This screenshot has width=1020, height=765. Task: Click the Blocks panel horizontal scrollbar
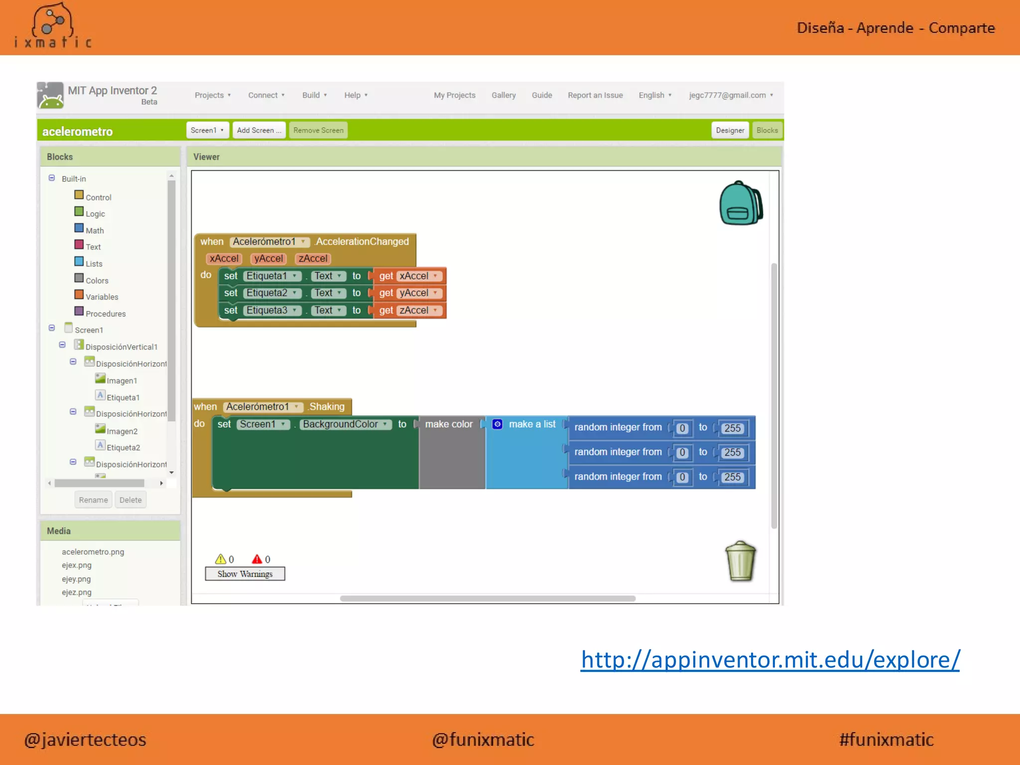coord(100,483)
